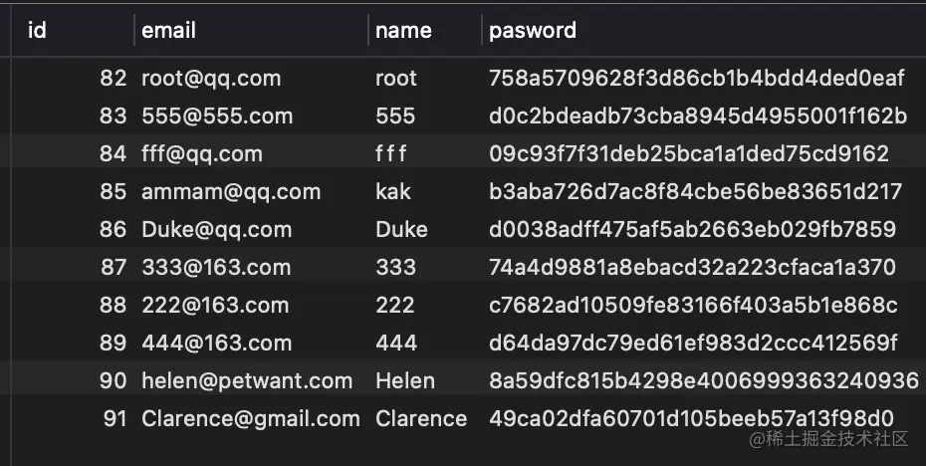Click the helen@petwant.com email cell
The image size is (926, 466).
point(247,380)
